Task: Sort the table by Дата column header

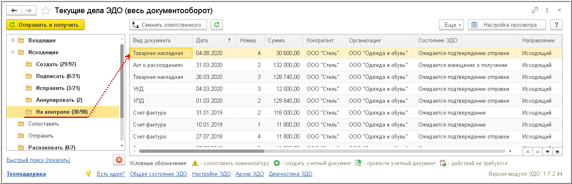Action: 213,40
